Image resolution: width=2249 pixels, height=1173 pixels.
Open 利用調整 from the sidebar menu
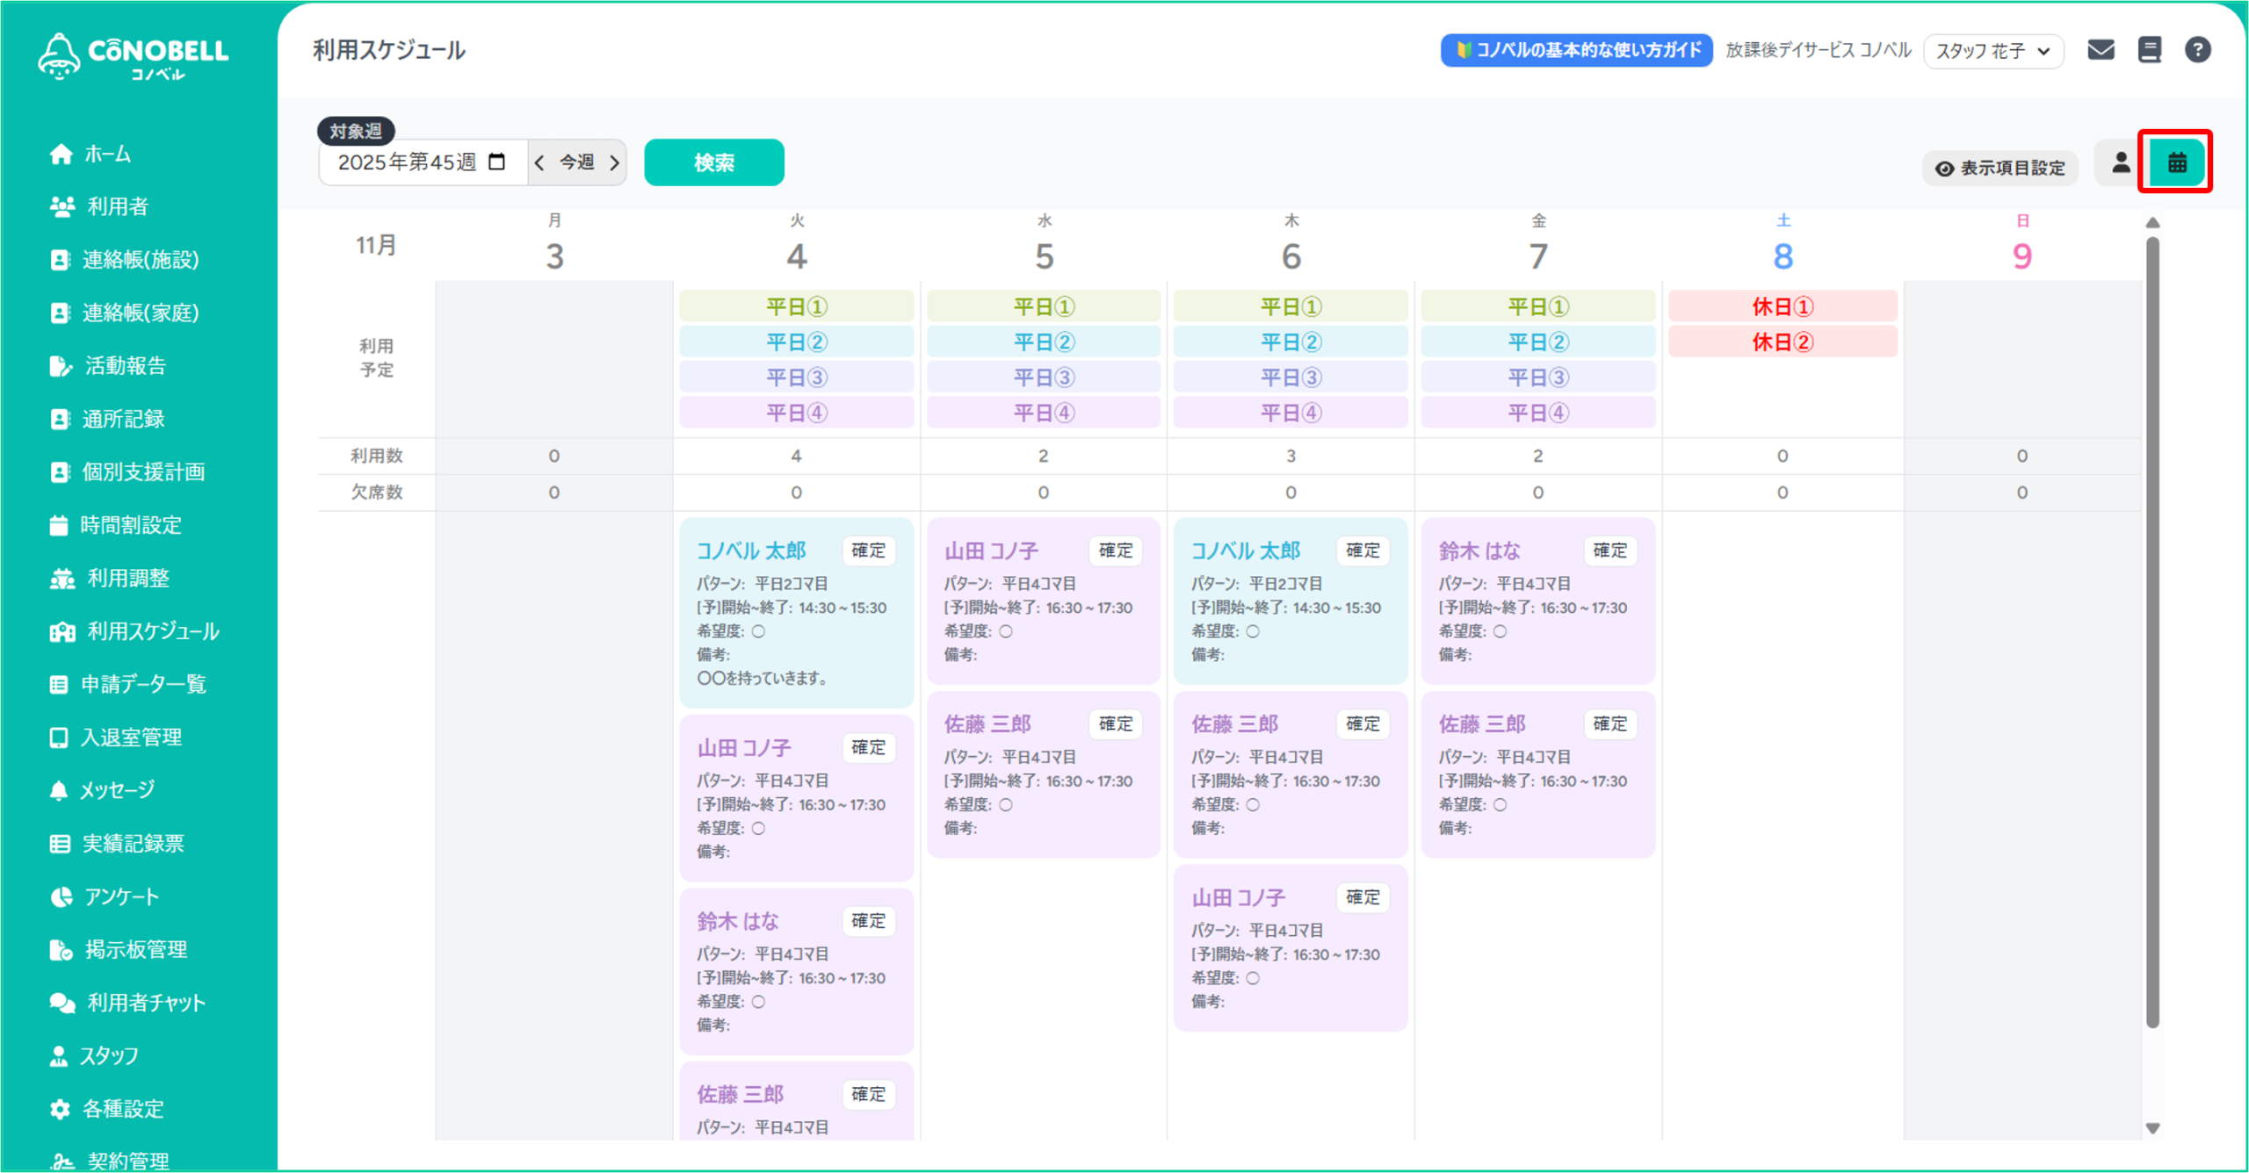[127, 578]
